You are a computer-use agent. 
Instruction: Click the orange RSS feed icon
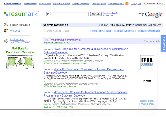click(127, 4)
